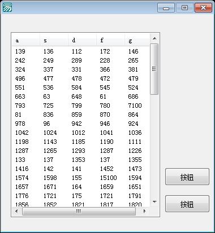
Task: Click the cell with value 1226
Action: point(135,151)
